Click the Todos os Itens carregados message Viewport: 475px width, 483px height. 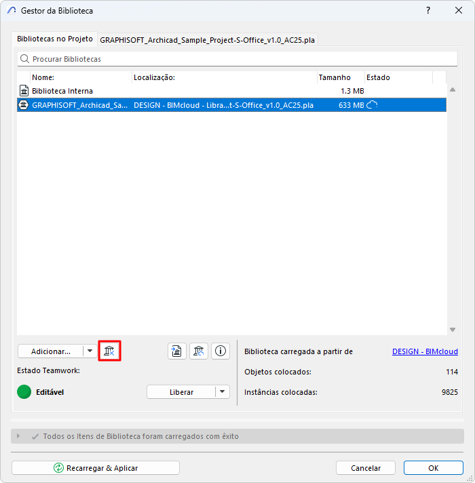pyautogui.click(x=140, y=436)
